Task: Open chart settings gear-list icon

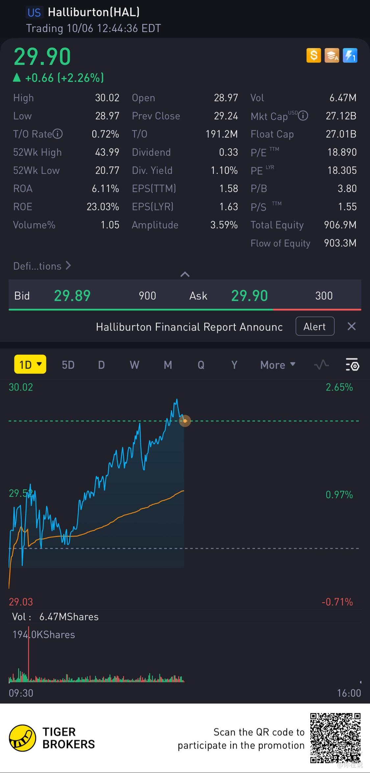Action: (x=352, y=365)
